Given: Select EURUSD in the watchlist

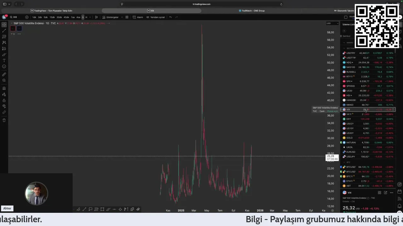Looking at the screenshot, I should pos(368,152).
